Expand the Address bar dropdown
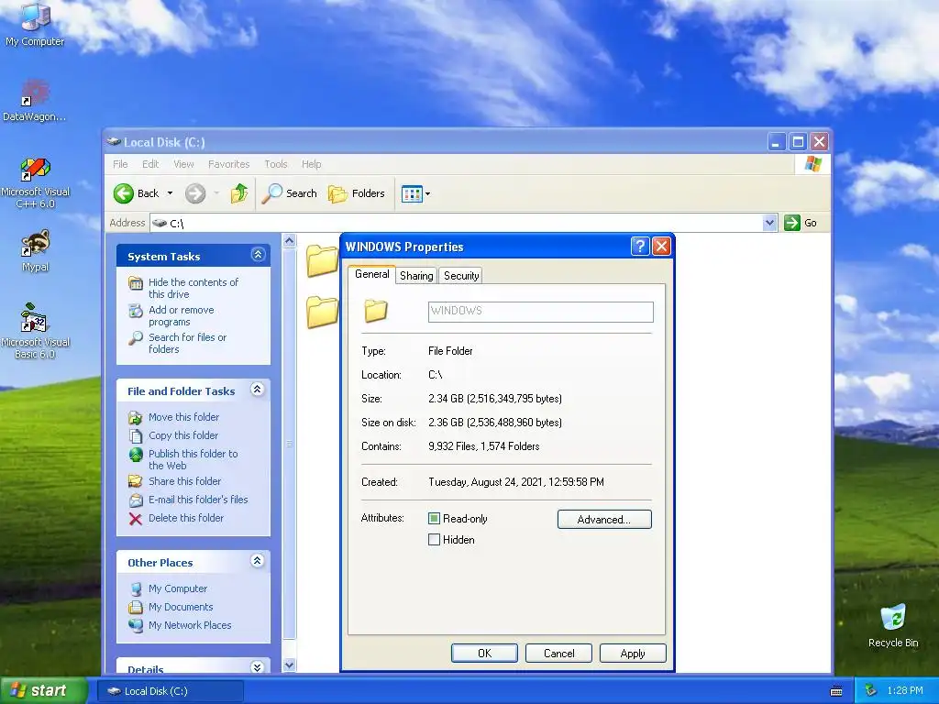The height and width of the screenshot is (704, 939). [770, 223]
